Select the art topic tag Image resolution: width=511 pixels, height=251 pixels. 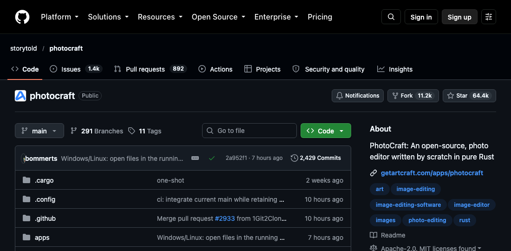[x=380, y=189]
